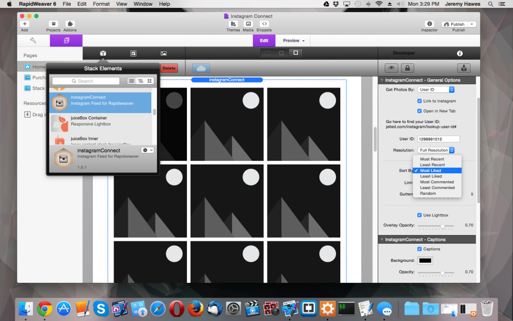The image size is (513, 321).
Task: Choose Least Commented sort option
Action: pyautogui.click(x=437, y=187)
